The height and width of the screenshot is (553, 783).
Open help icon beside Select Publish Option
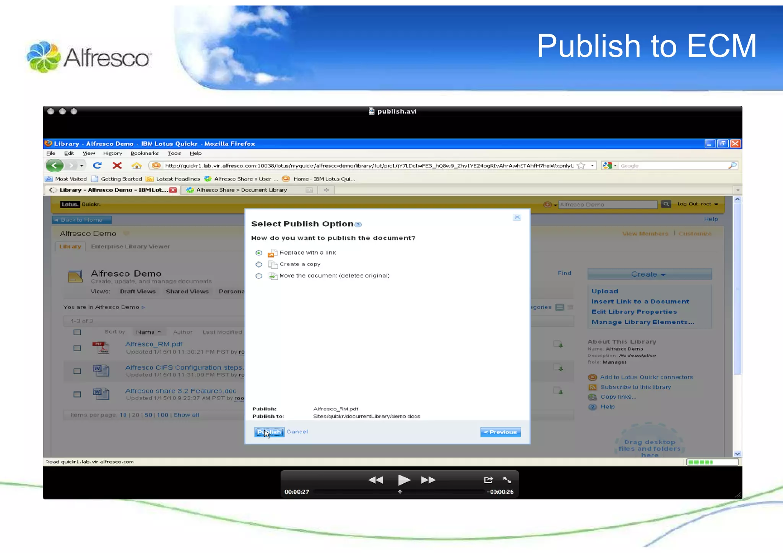coord(358,224)
